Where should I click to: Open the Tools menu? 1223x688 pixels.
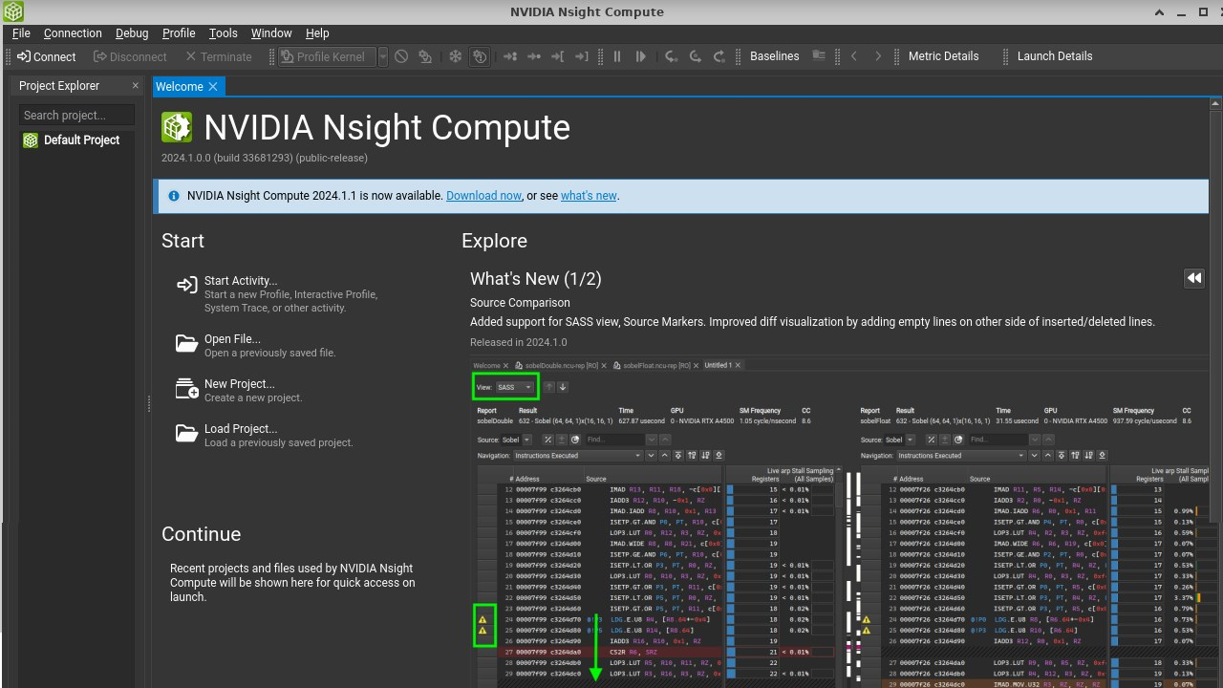[x=223, y=32]
